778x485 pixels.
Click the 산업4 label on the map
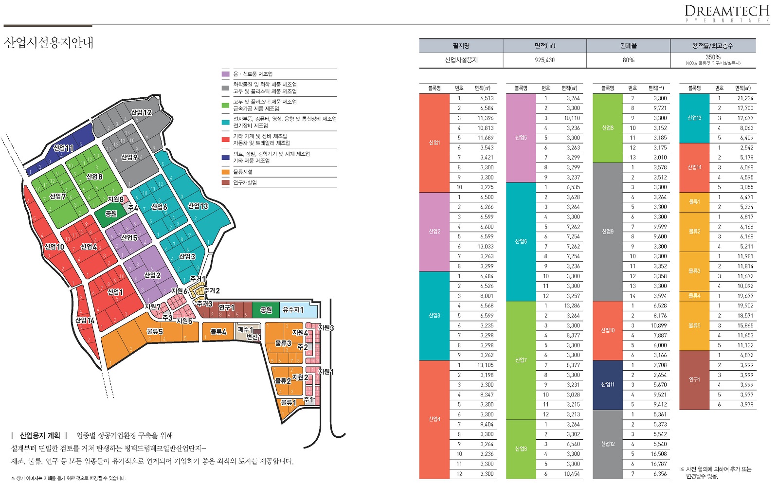click(x=89, y=247)
